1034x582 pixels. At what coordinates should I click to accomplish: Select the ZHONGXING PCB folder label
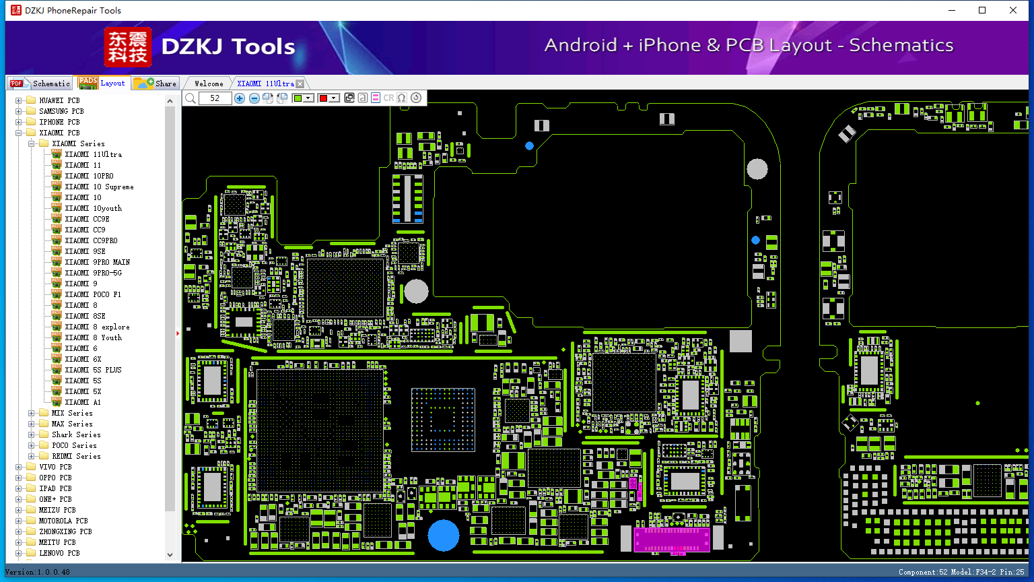(x=65, y=531)
